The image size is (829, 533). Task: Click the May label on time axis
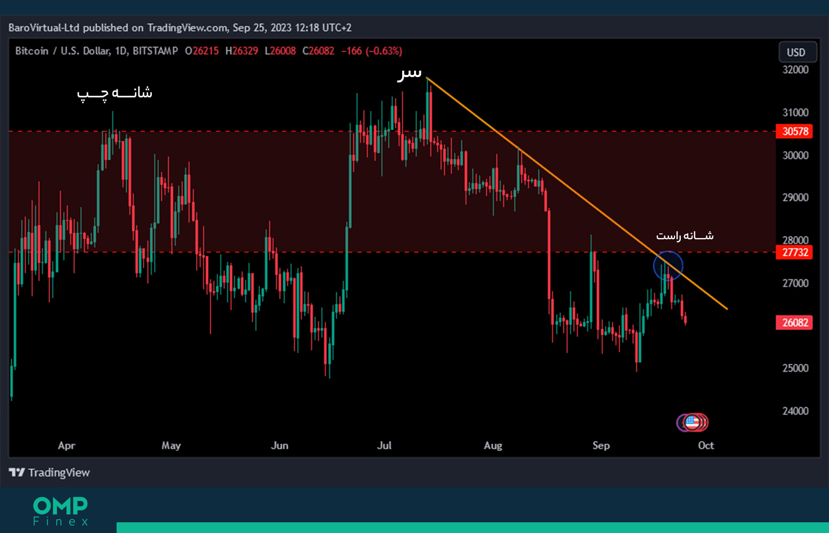click(171, 445)
